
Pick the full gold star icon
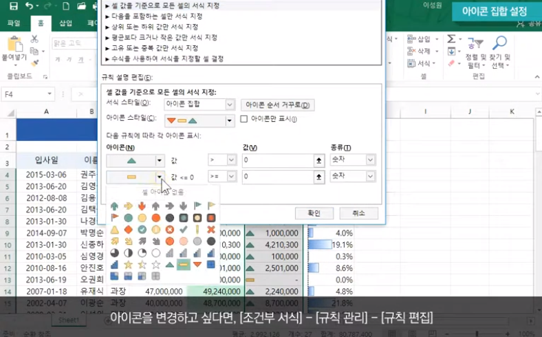click(128, 265)
